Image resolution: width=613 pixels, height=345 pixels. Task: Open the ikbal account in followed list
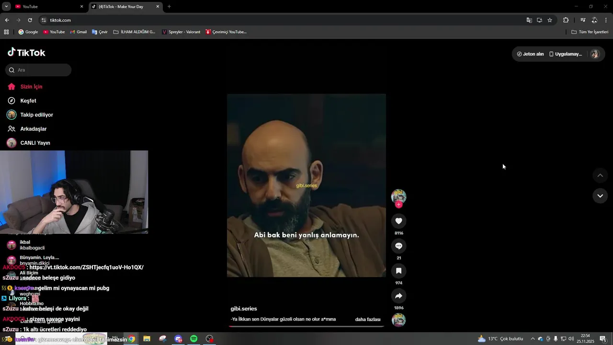coord(26,245)
